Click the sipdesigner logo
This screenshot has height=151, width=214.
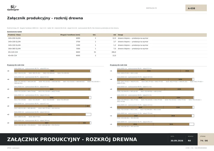click(13, 8)
